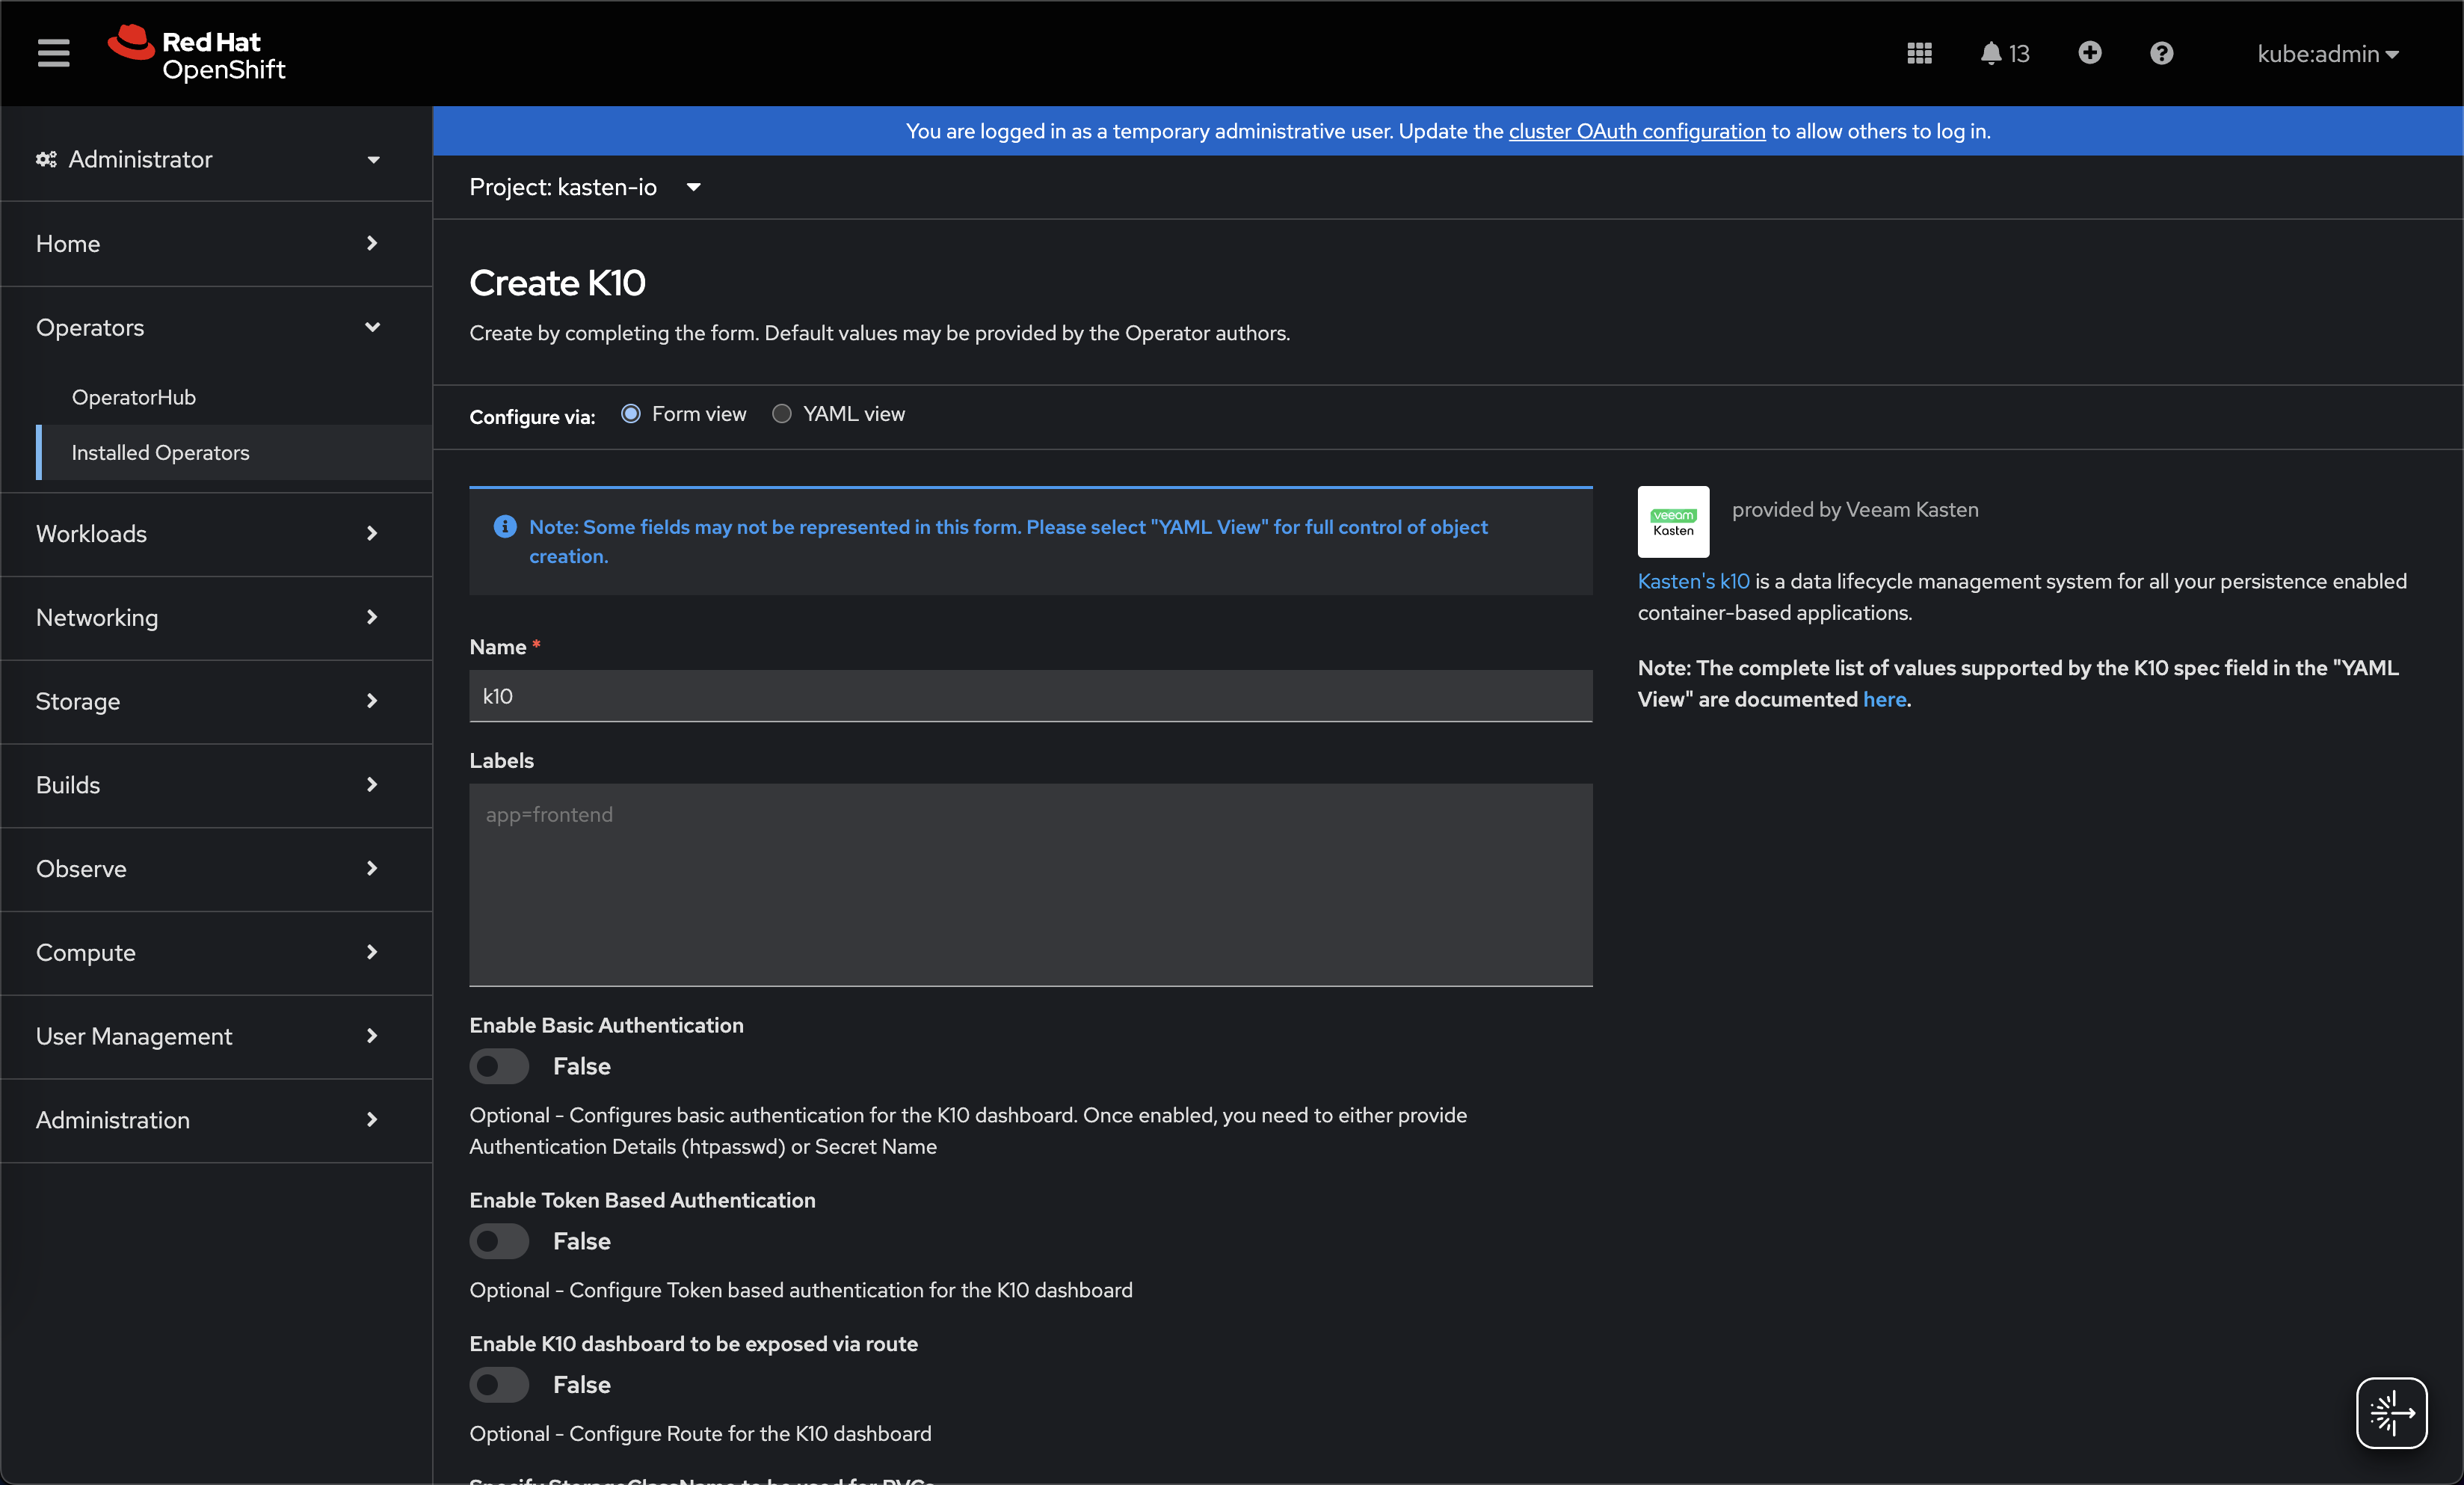Open the application launcher grid icon
Viewport: 2464px width, 1485px height.
pos(1918,53)
